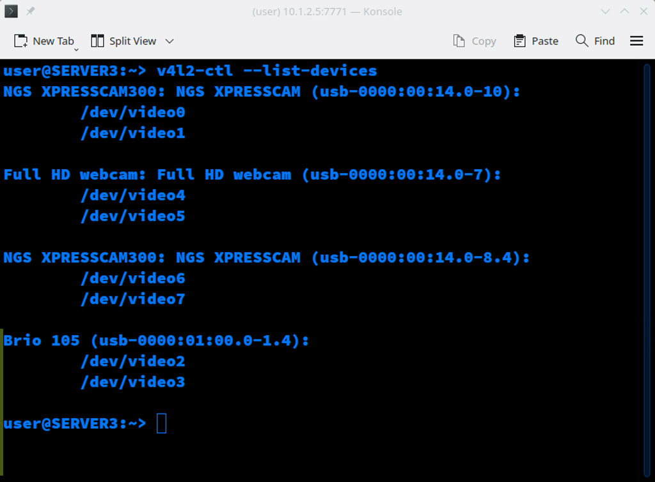The height and width of the screenshot is (482, 655).
Task: Click the terminal vertical scrollbar
Action: click(647, 270)
